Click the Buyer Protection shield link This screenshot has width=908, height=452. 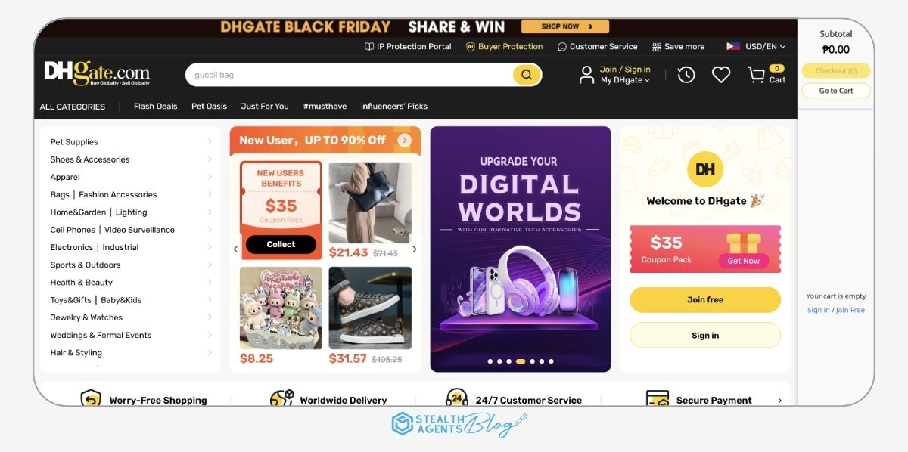point(504,46)
